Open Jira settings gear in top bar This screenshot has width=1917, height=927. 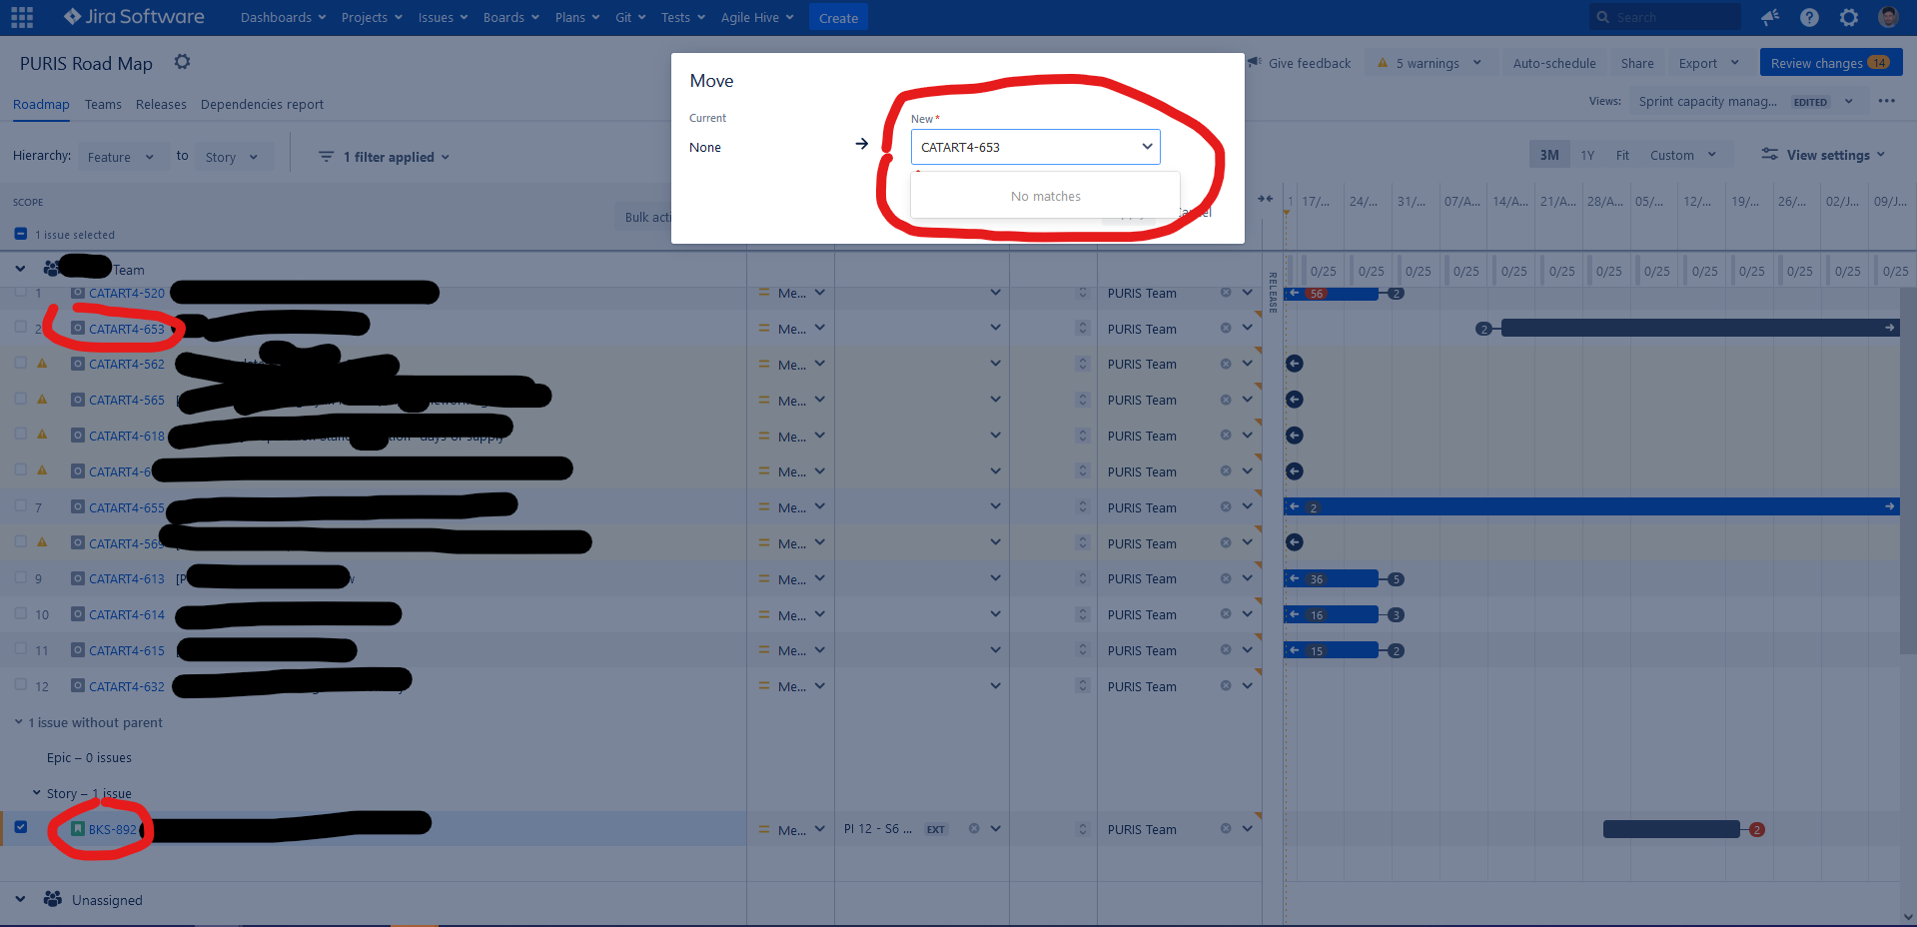(1849, 17)
